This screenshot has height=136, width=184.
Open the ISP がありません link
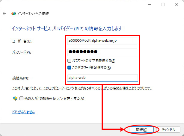click(23, 112)
